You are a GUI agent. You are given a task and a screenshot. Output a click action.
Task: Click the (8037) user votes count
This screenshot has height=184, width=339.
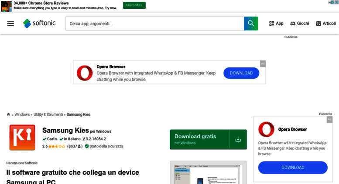pyautogui.click(x=75, y=146)
